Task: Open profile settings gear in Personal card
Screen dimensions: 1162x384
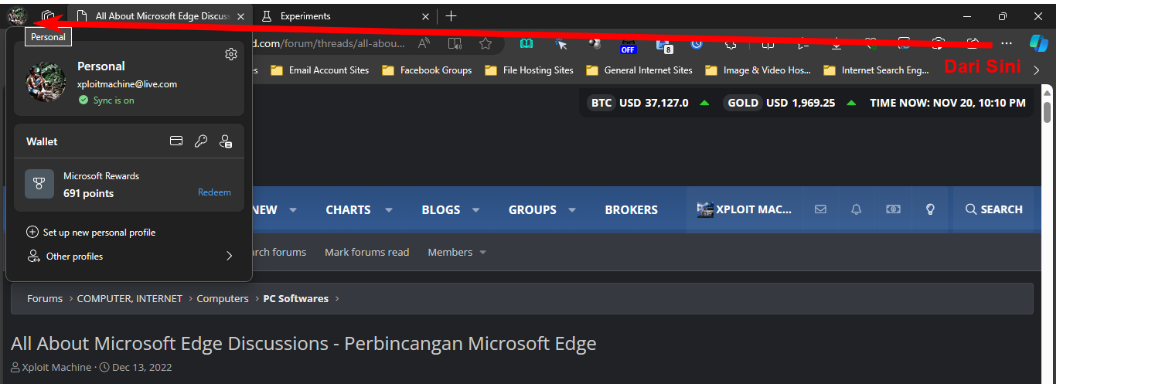Action: click(x=230, y=53)
